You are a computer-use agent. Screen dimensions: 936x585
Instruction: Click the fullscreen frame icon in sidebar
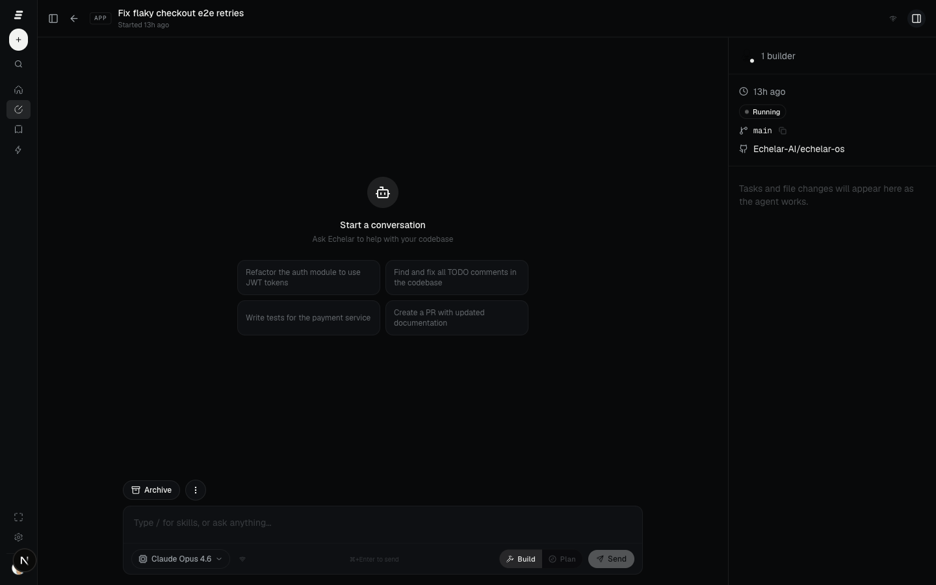click(x=18, y=517)
